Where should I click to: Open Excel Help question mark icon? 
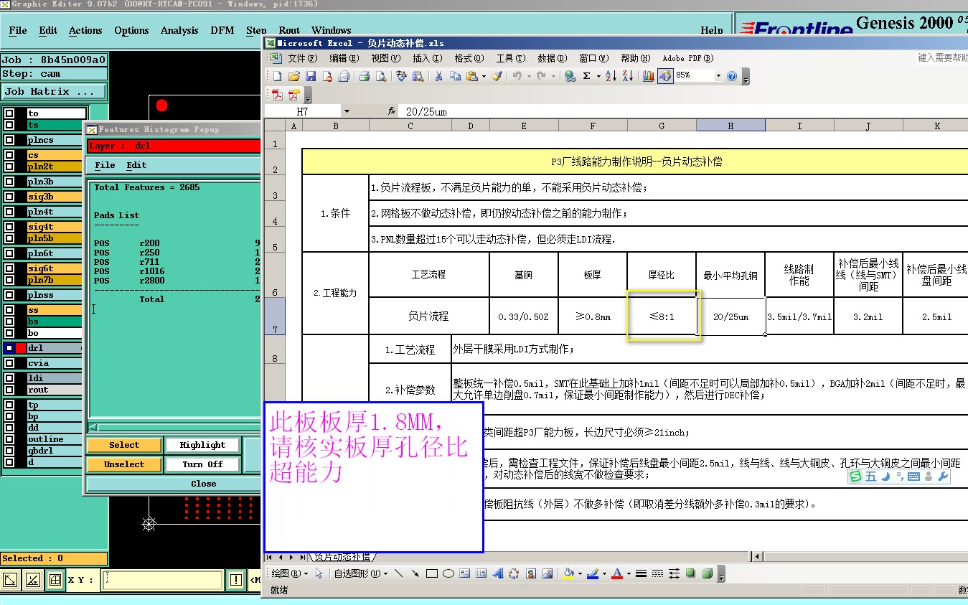[x=732, y=76]
